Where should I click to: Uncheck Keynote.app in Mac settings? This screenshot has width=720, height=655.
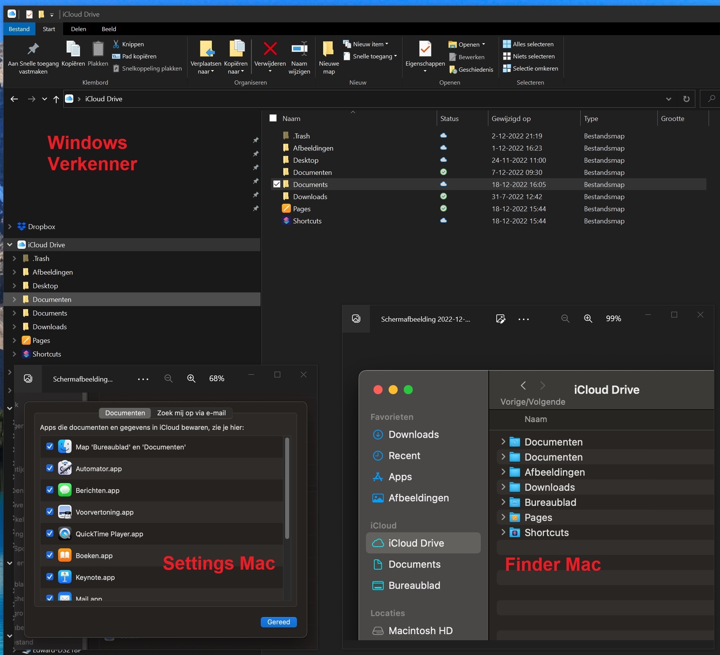tap(50, 576)
